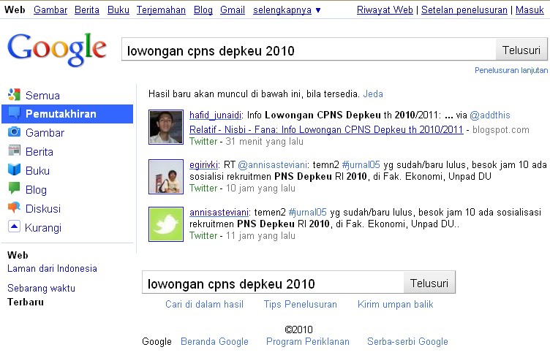Click the top Telusuri search button

tap(521, 50)
